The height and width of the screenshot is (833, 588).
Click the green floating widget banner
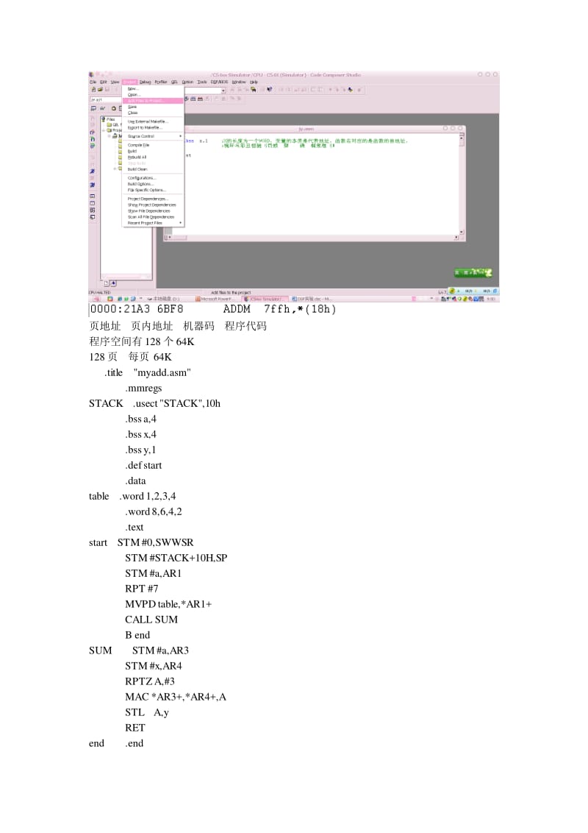coord(473,272)
